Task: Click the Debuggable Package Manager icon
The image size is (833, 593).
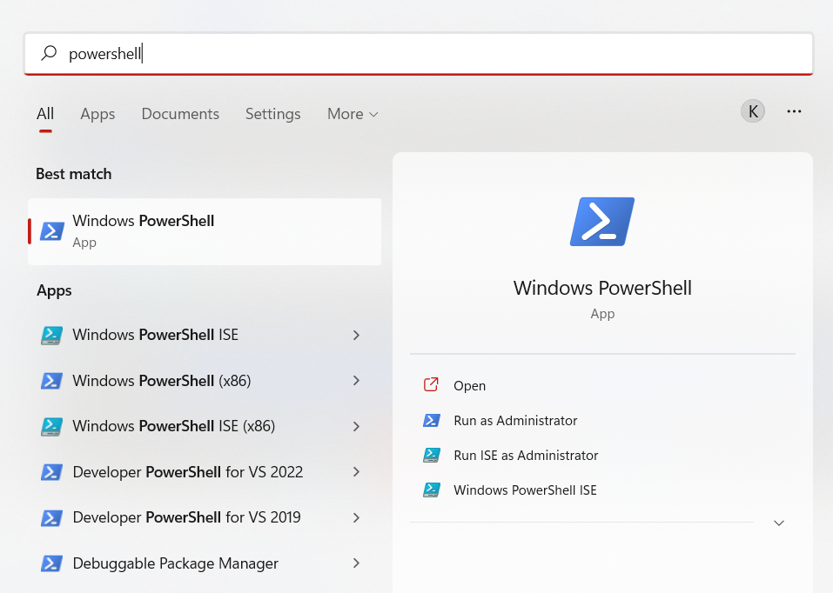Action: tap(51, 563)
